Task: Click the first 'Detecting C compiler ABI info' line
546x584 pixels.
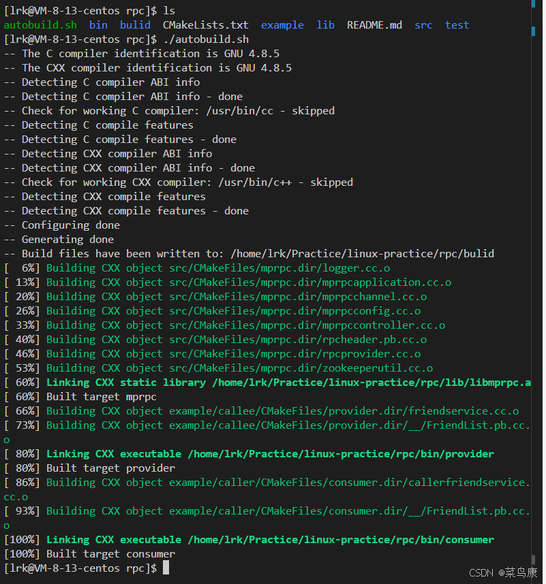Action: tap(102, 82)
